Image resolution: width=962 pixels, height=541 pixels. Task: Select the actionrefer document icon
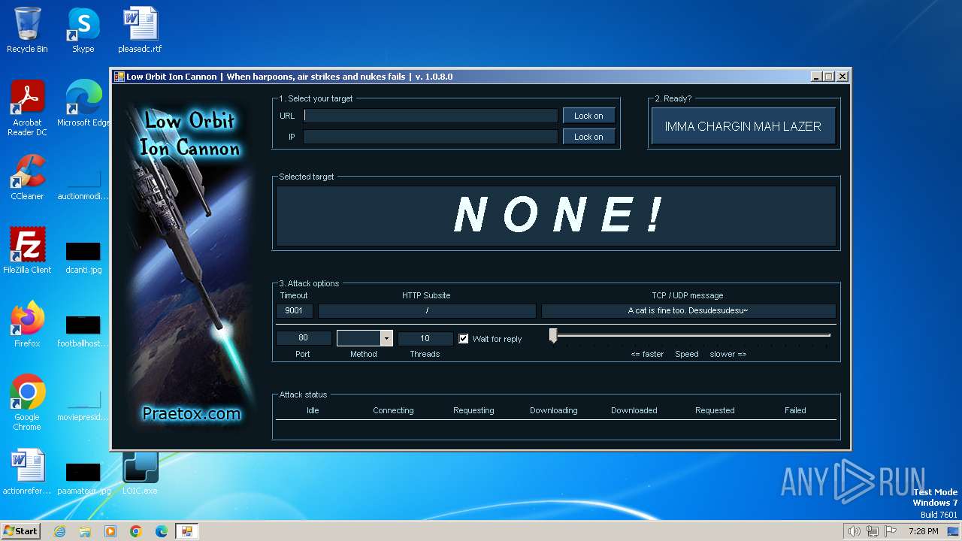click(x=27, y=472)
